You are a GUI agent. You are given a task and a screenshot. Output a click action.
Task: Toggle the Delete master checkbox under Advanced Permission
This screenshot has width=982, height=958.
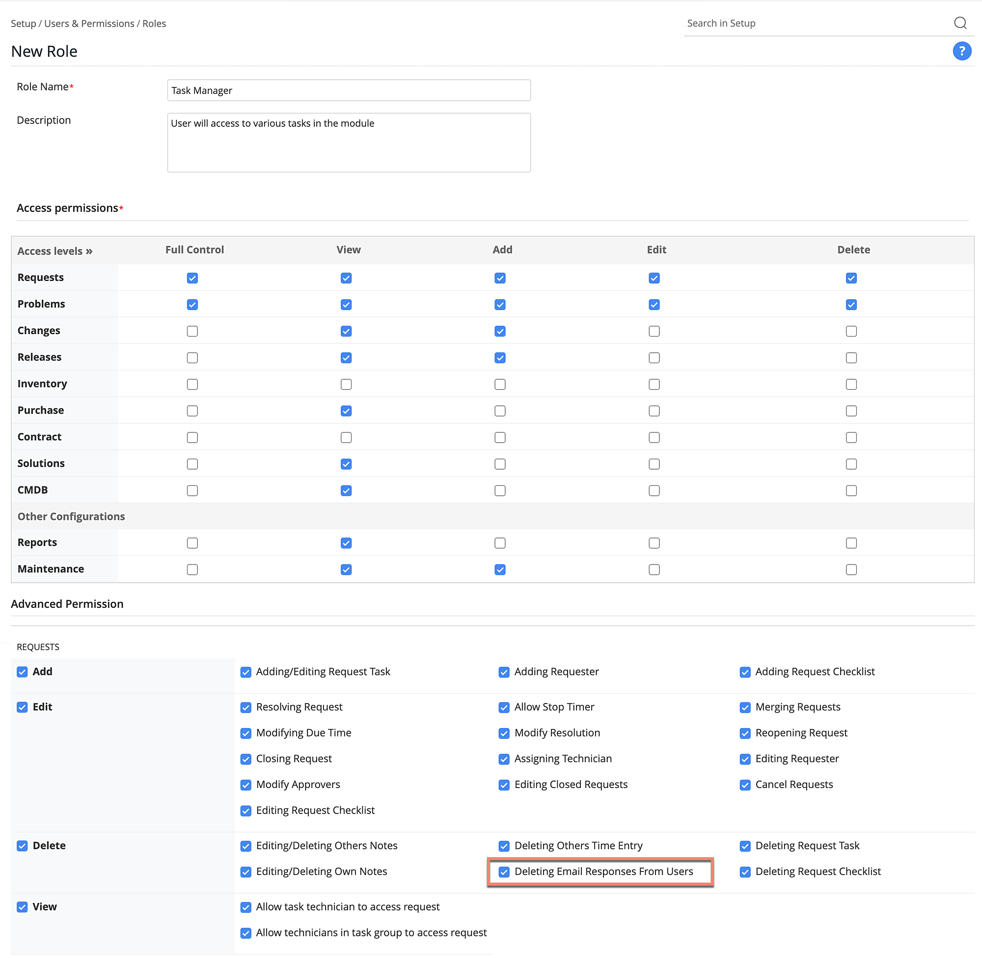(x=22, y=846)
